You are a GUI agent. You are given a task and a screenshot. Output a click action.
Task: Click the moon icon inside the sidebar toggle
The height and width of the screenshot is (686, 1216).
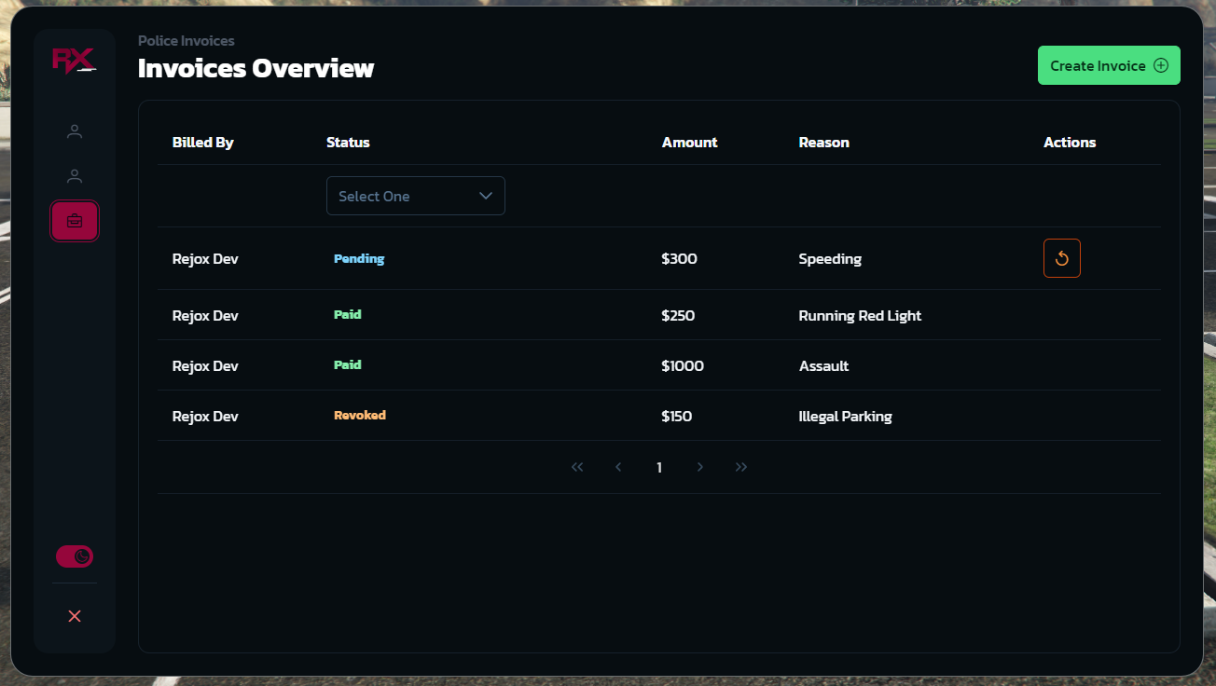[x=82, y=556]
